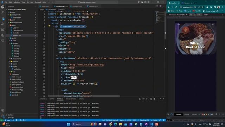Toggle primary side bar layout icon
The image size is (225, 127).
click(x=139, y=2)
